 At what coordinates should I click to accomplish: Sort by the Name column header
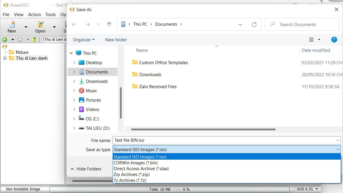(142, 50)
